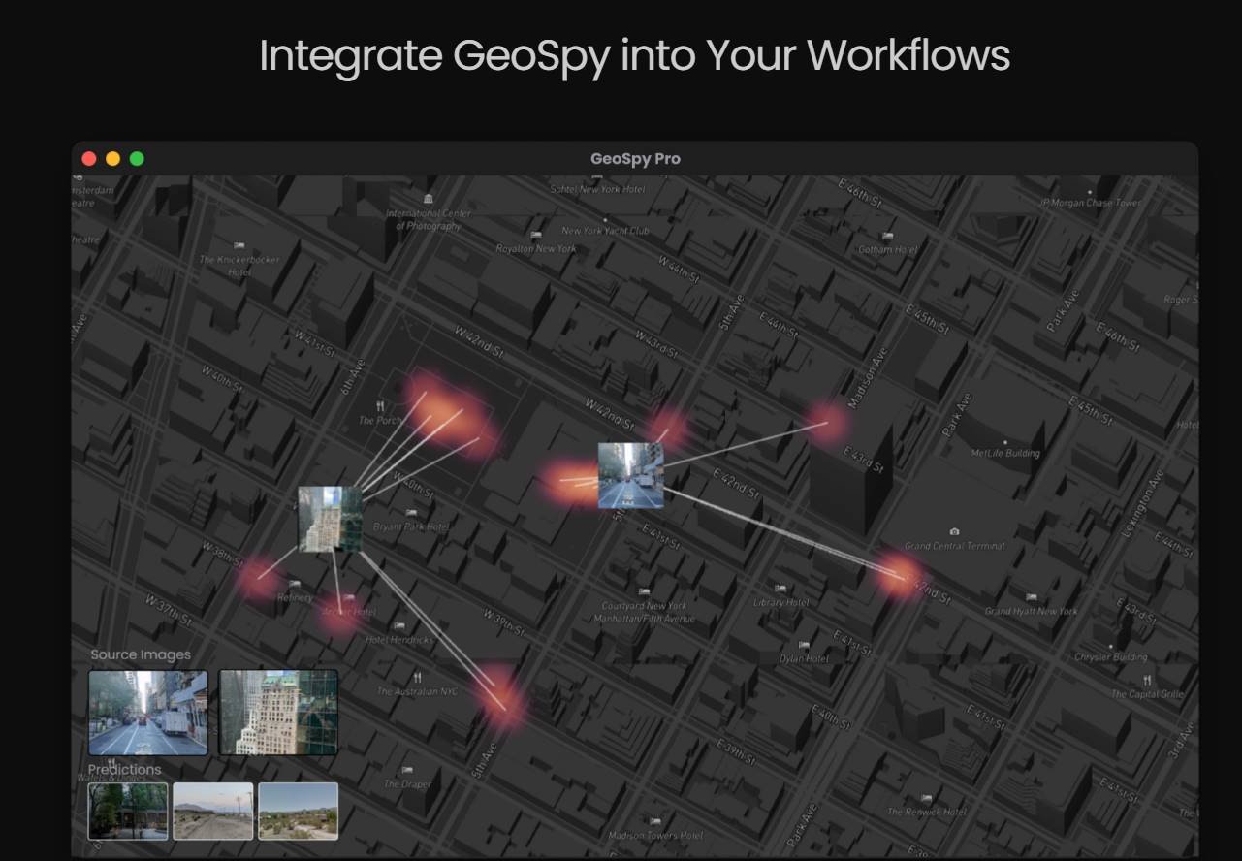Select the Madison Towers Hotel bed icon
This screenshot has width=1242, height=861.
pyautogui.click(x=655, y=821)
